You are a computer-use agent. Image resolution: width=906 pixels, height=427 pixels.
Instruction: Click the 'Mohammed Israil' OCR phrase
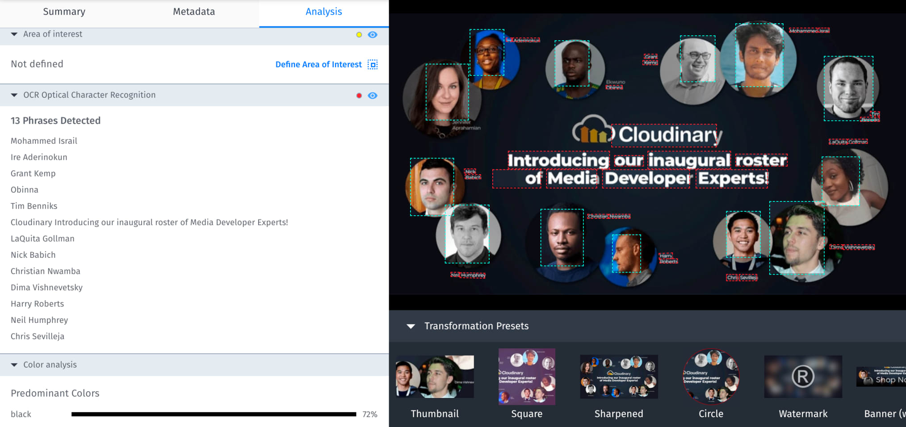[44, 141]
